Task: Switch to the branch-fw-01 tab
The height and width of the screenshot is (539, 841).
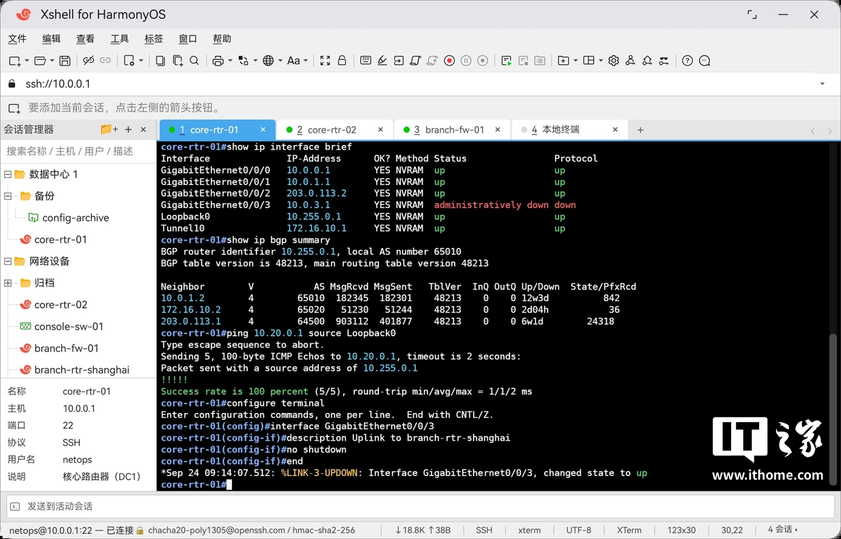Action: tap(453, 130)
